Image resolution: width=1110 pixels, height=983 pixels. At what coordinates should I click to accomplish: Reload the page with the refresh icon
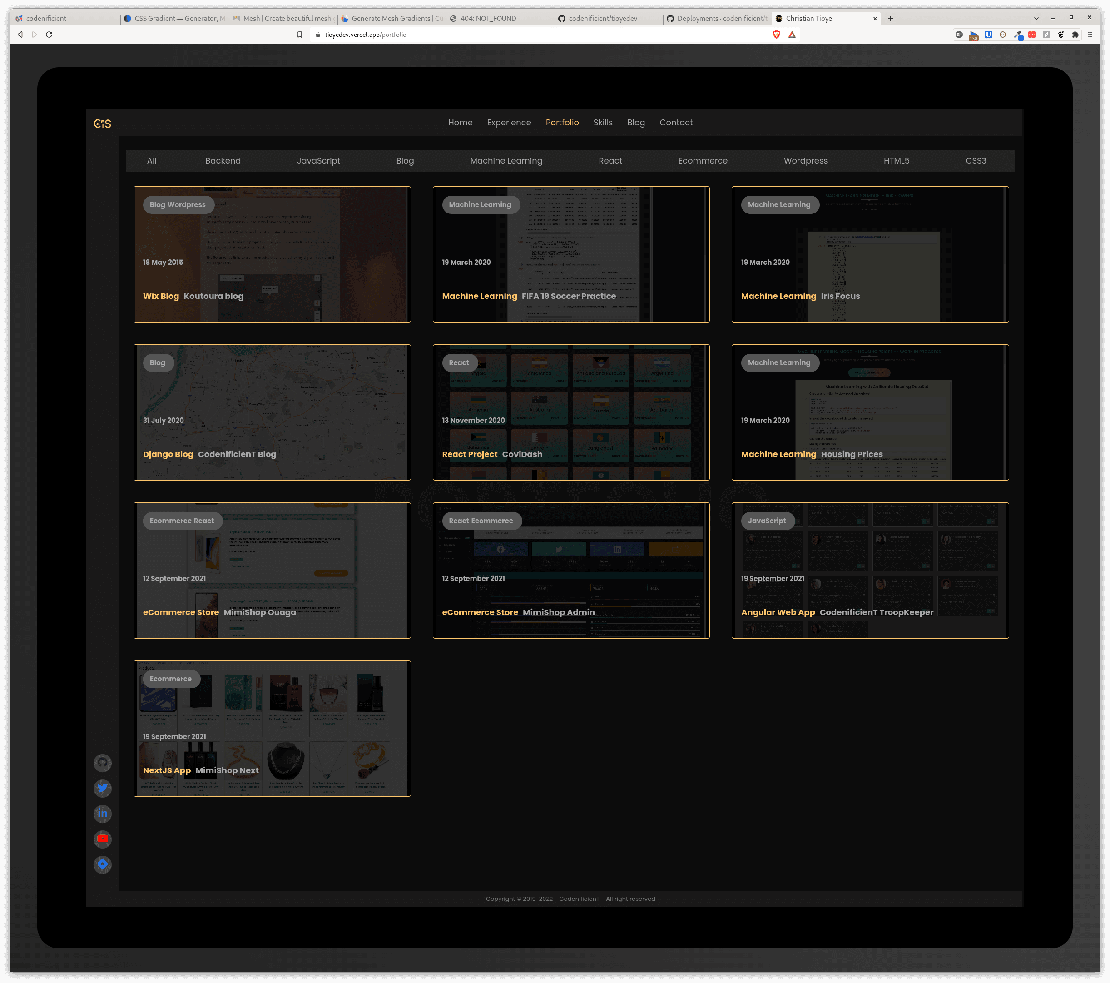50,34
